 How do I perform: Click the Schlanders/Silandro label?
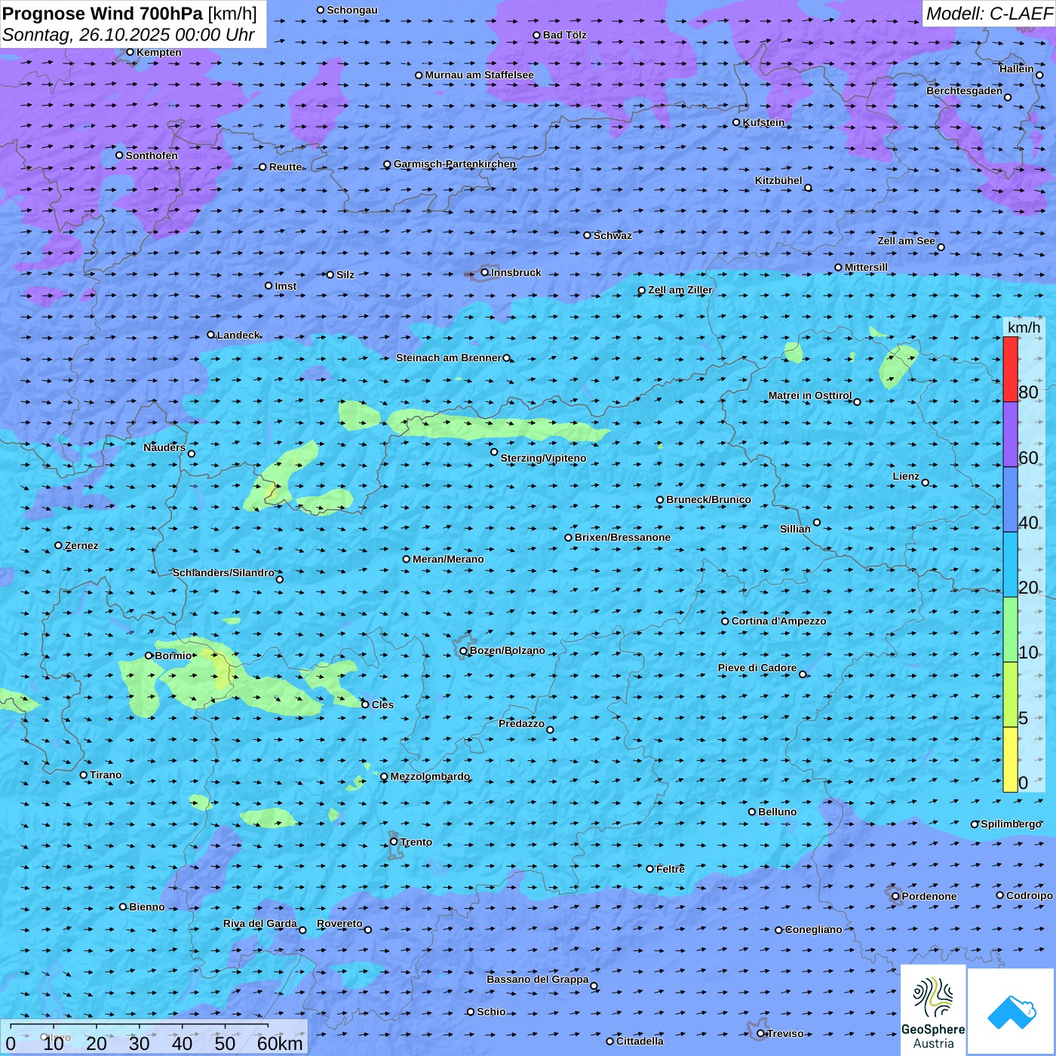click(223, 573)
